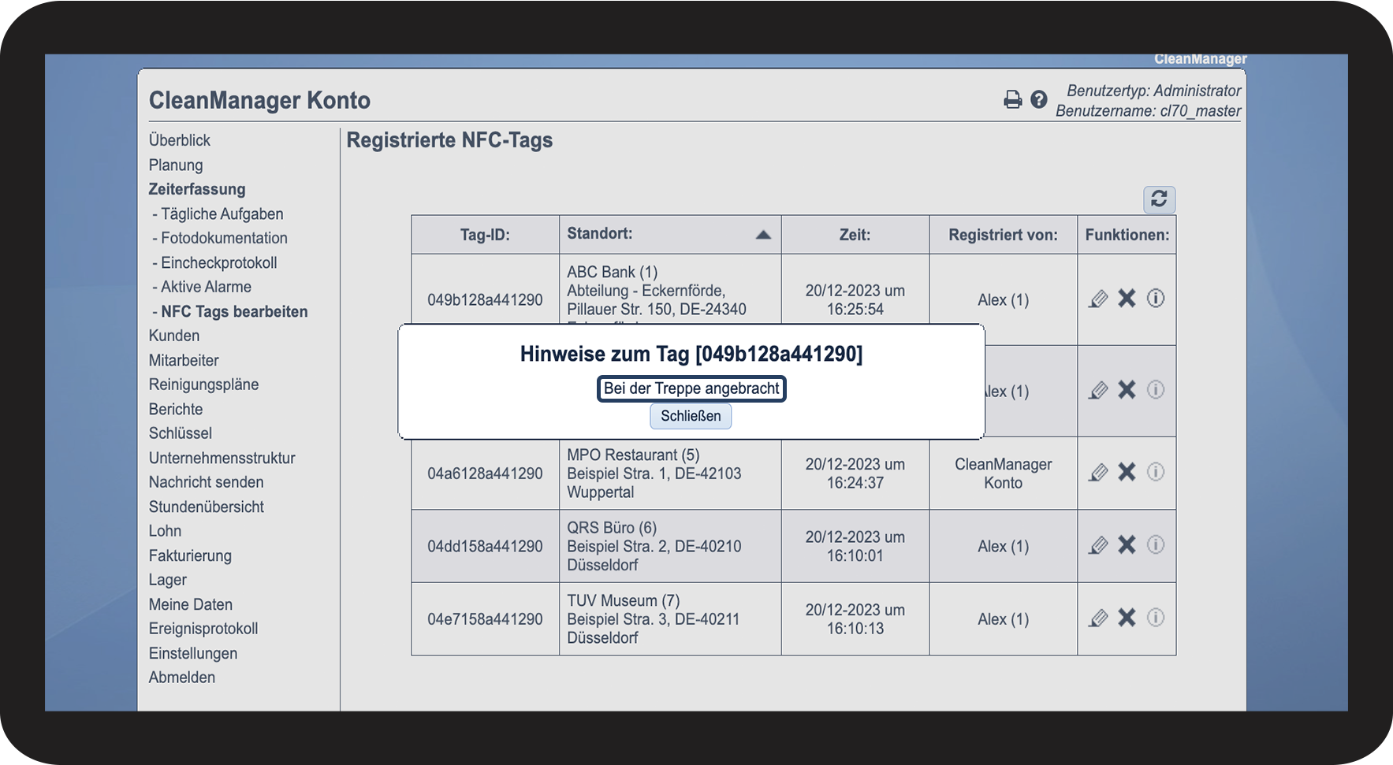This screenshot has width=1393, height=765.
Task: Open Berichte in the sidebar
Action: pos(176,409)
